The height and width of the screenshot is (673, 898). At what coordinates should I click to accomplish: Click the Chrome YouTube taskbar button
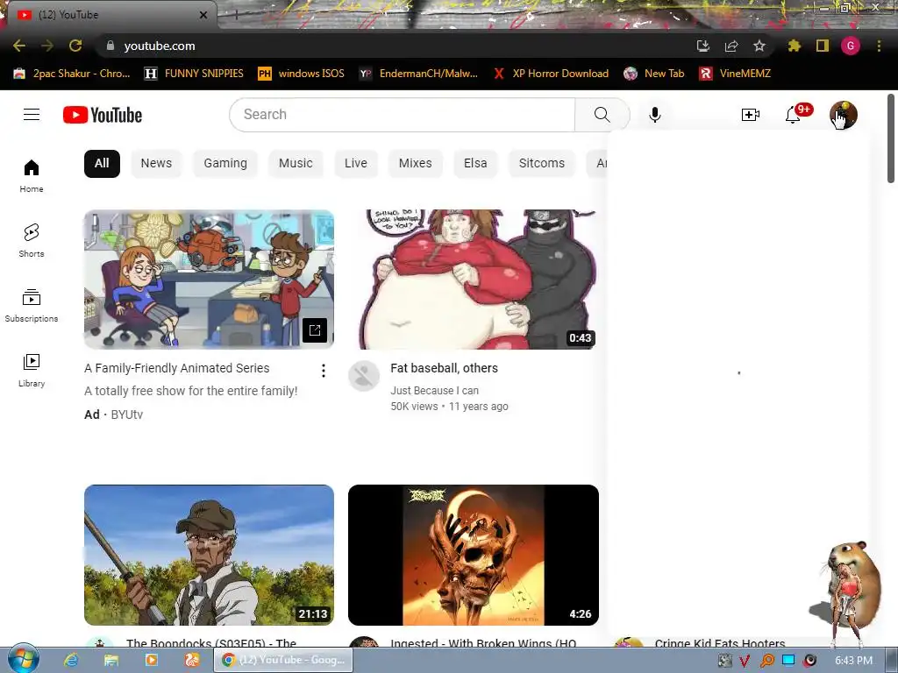click(283, 660)
